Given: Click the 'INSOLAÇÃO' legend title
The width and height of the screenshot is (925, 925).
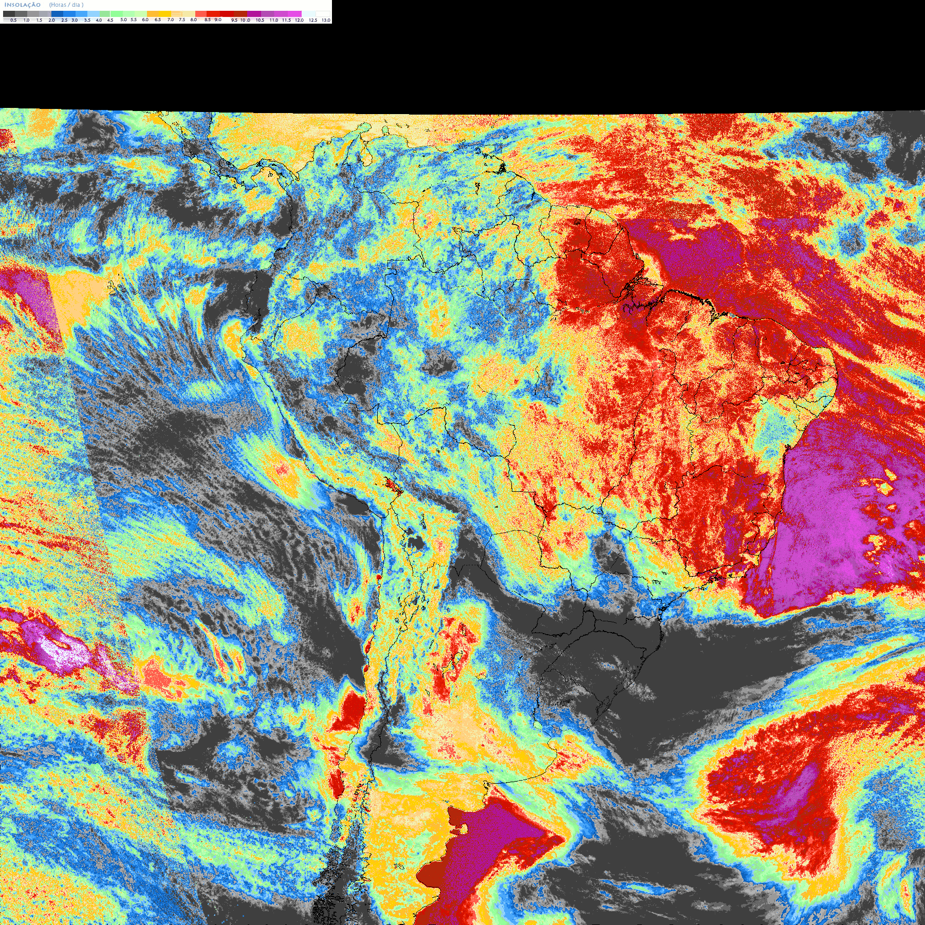Looking at the screenshot, I should pos(23,5).
